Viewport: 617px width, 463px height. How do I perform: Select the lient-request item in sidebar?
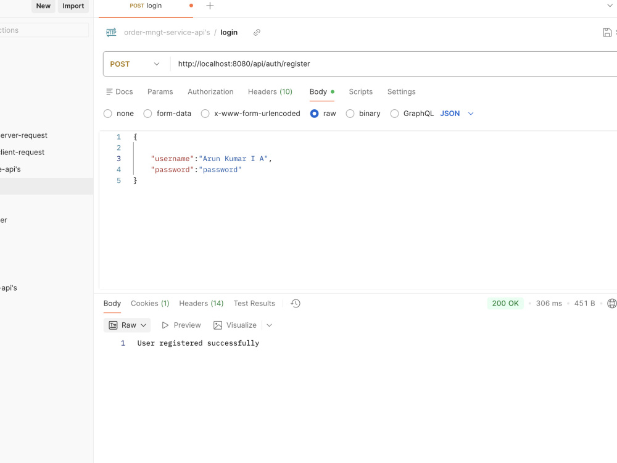(22, 152)
